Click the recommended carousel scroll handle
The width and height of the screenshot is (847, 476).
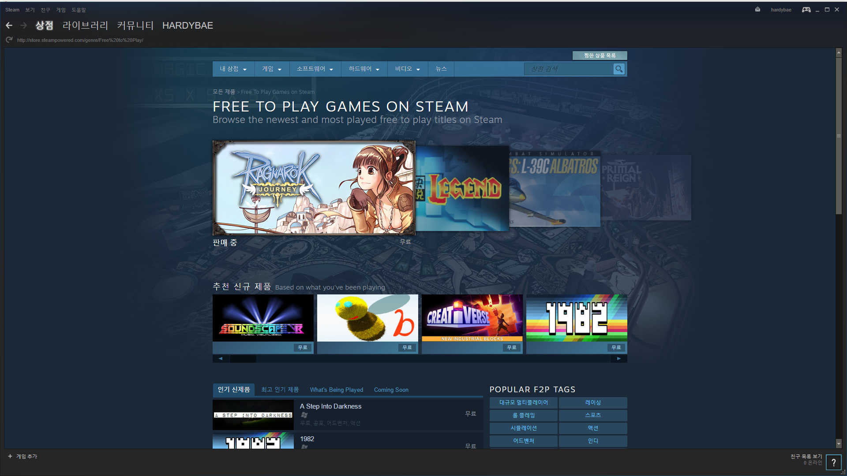243,359
